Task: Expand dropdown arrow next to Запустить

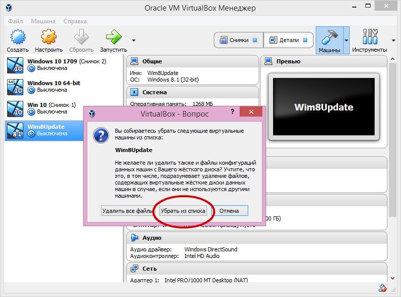Action: (133, 40)
